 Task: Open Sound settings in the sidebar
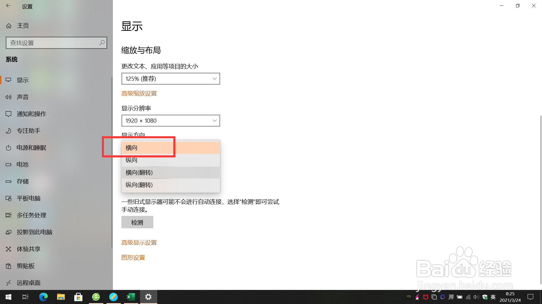pos(23,97)
